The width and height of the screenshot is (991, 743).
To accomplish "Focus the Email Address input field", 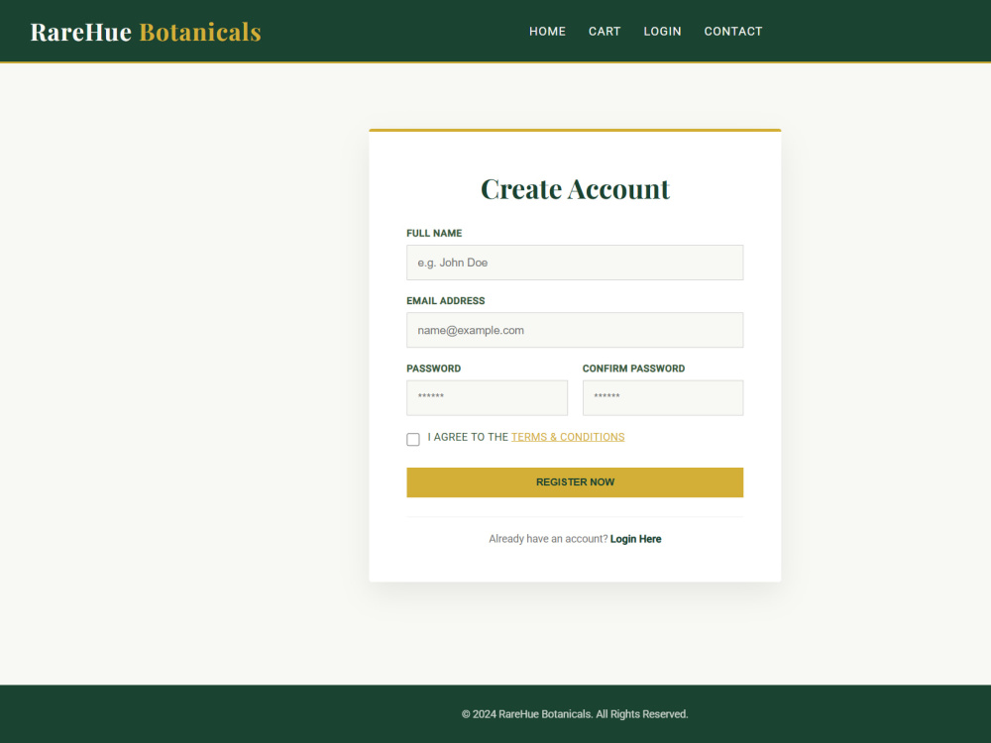I will coord(575,330).
